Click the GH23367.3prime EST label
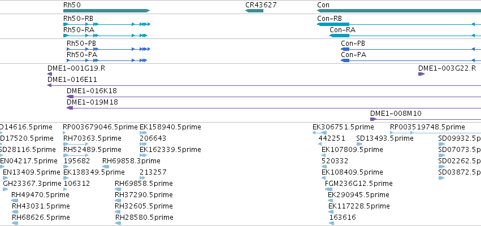Image resolution: width=481 pixels, height=226 pixels. (x=32, y=184)
